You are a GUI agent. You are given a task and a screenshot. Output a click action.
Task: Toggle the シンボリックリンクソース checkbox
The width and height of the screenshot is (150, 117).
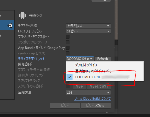tap(68, 42)
